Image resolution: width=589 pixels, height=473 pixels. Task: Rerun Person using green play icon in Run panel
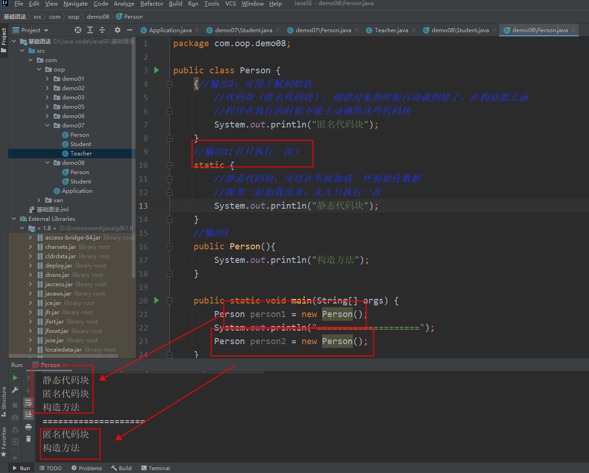(x=15, y=378)
